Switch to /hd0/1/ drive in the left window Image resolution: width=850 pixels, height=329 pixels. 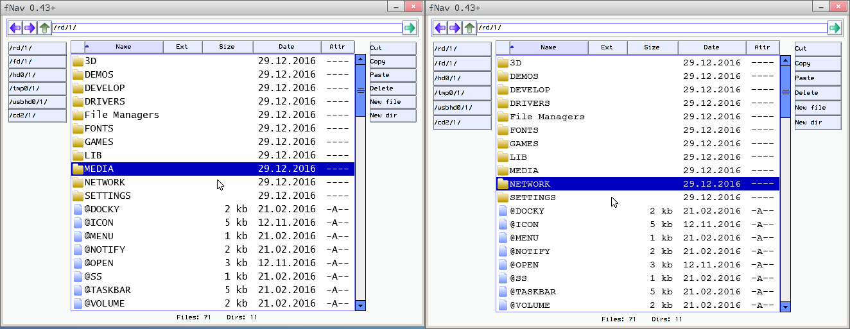coord(37,75)
